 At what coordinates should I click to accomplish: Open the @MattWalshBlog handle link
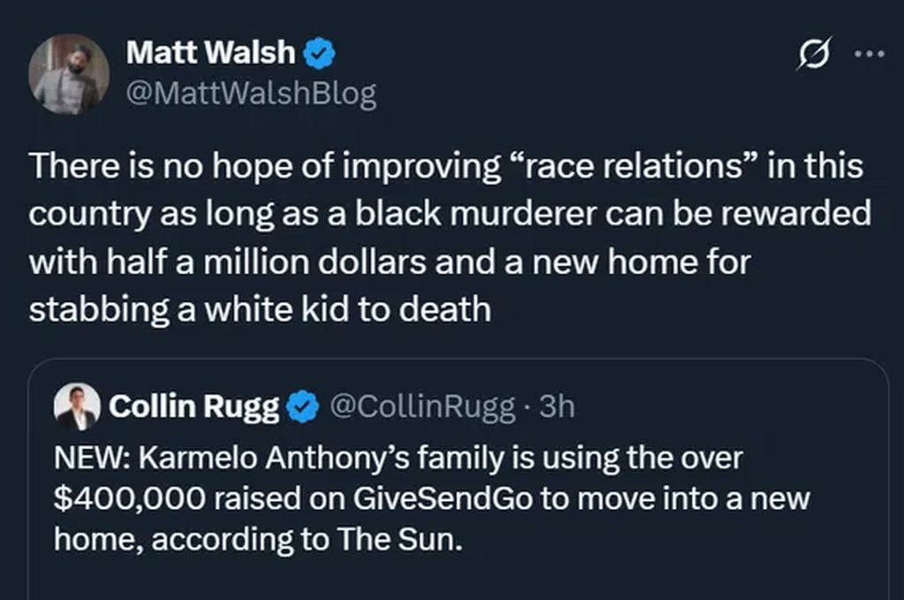pyautogui.click(x=252, y=94)
